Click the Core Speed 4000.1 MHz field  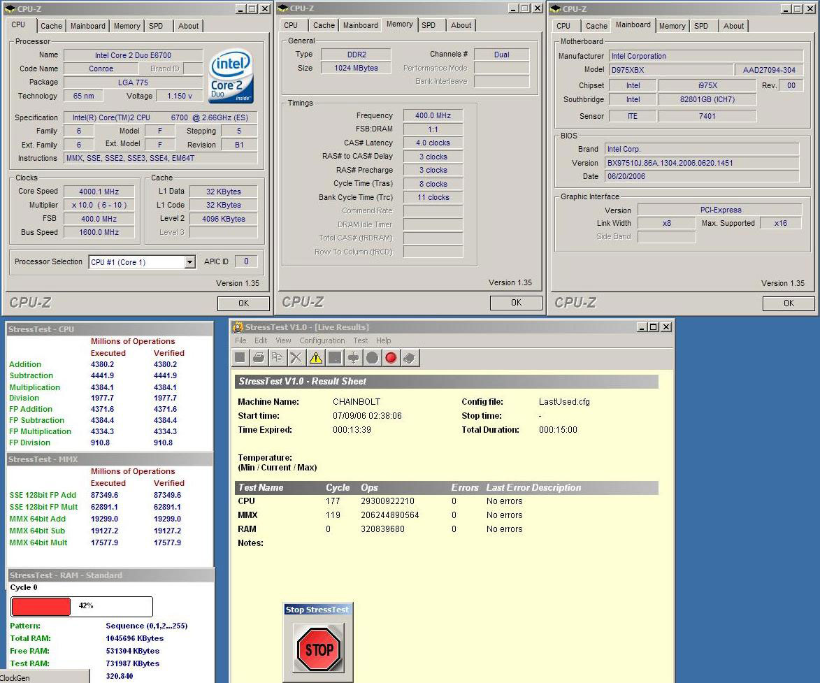point(99,192)
